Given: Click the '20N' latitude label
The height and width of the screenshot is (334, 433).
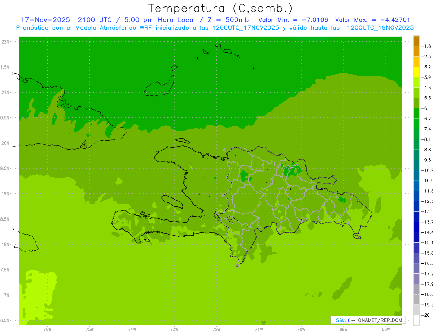Looking at the screenshot, I should point(6,143).
